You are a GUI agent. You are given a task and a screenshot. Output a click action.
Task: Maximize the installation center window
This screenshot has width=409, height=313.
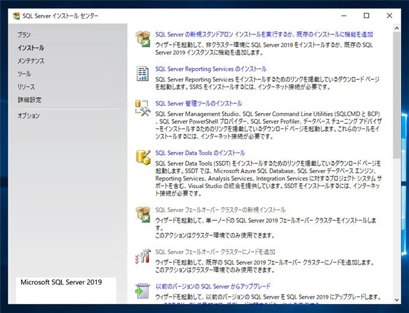366,16
